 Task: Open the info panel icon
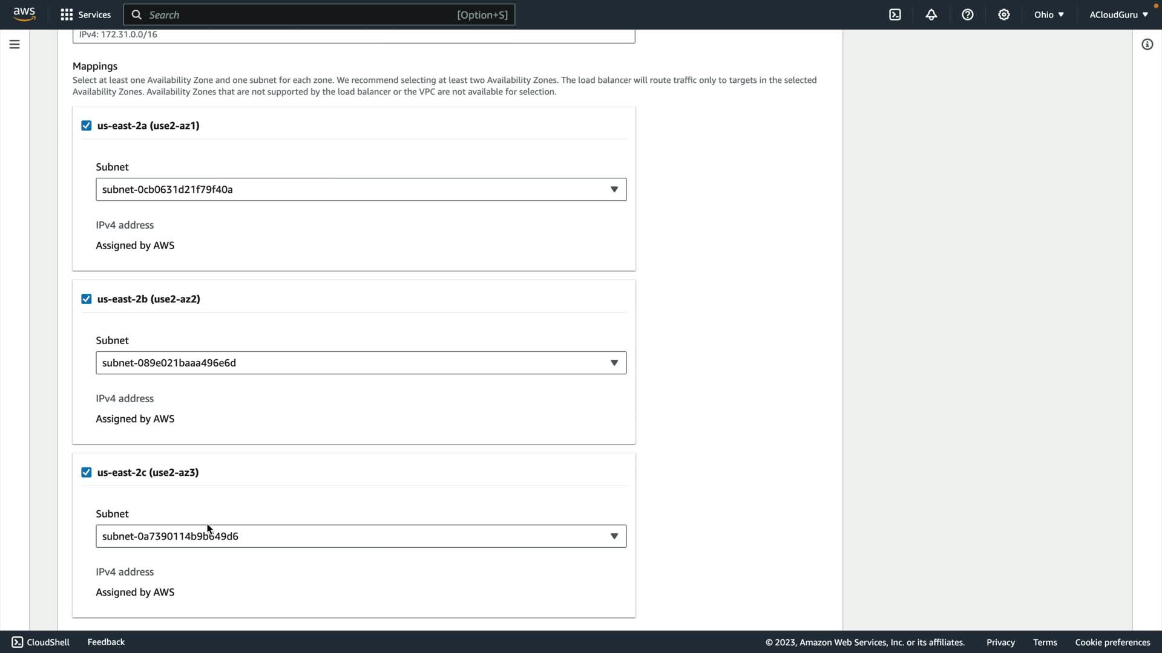(x=1147, y=44)
